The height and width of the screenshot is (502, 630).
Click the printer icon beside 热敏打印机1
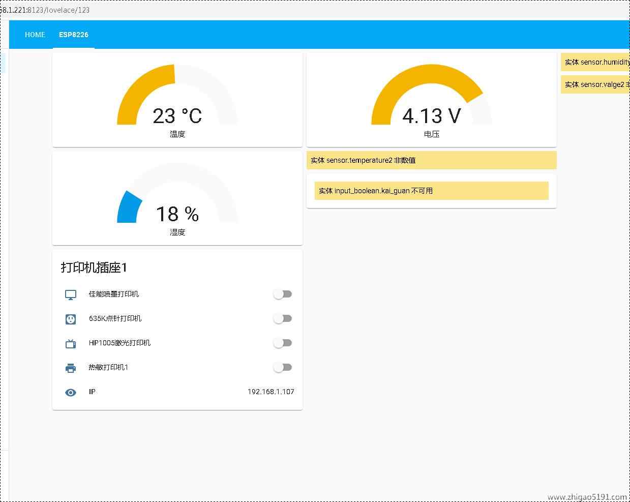[71, 368]
